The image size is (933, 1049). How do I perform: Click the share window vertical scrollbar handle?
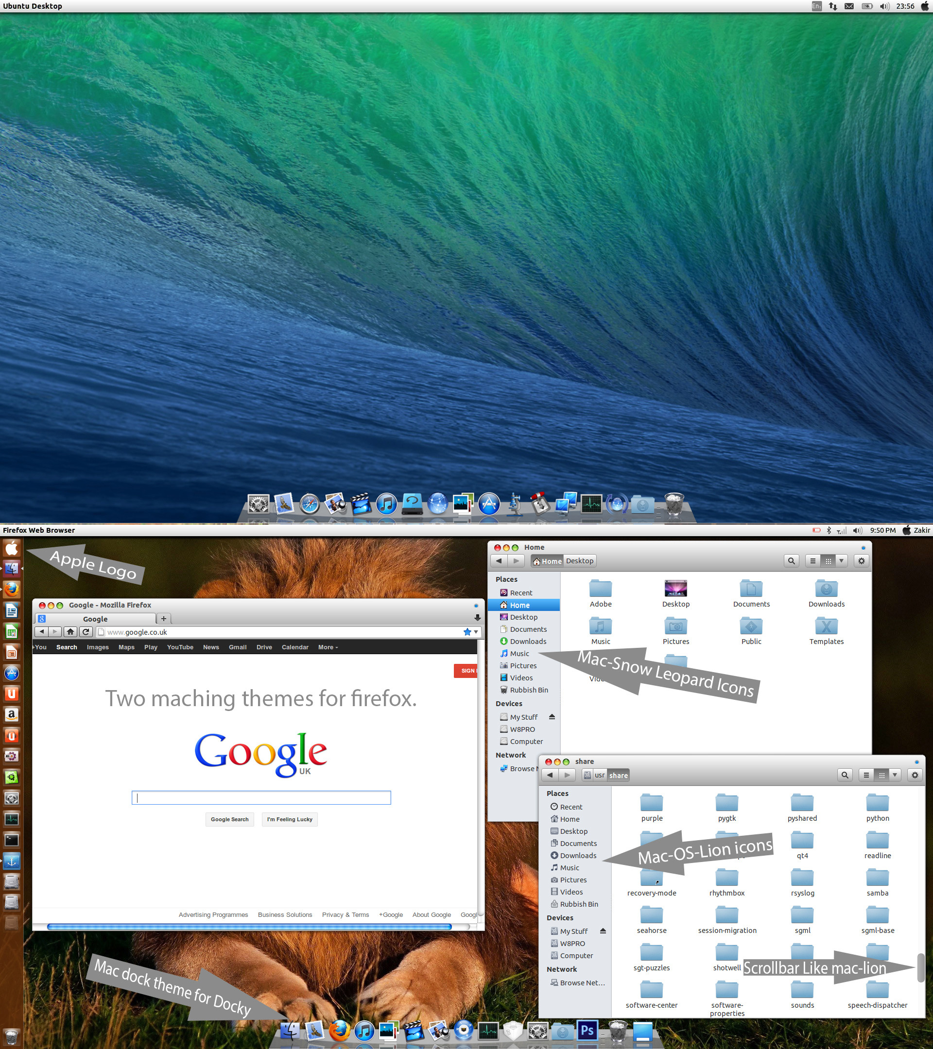tap(921, 967)
